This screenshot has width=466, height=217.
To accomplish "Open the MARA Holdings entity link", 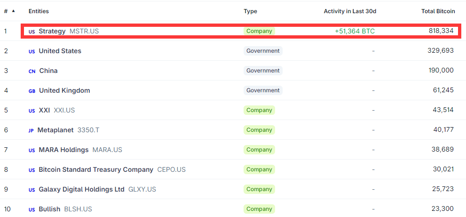I will [63, 150].
